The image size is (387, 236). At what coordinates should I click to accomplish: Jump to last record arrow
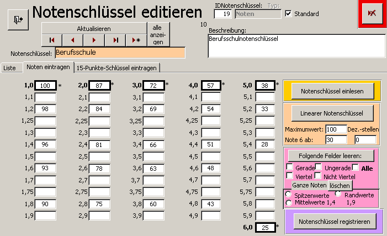pyautogui.click(x=115, y=40)
